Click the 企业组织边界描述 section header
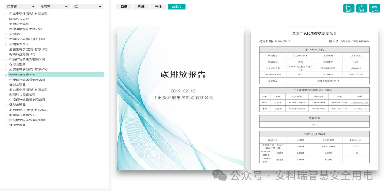This screenshot has height=191, width=385. (314, 134)
